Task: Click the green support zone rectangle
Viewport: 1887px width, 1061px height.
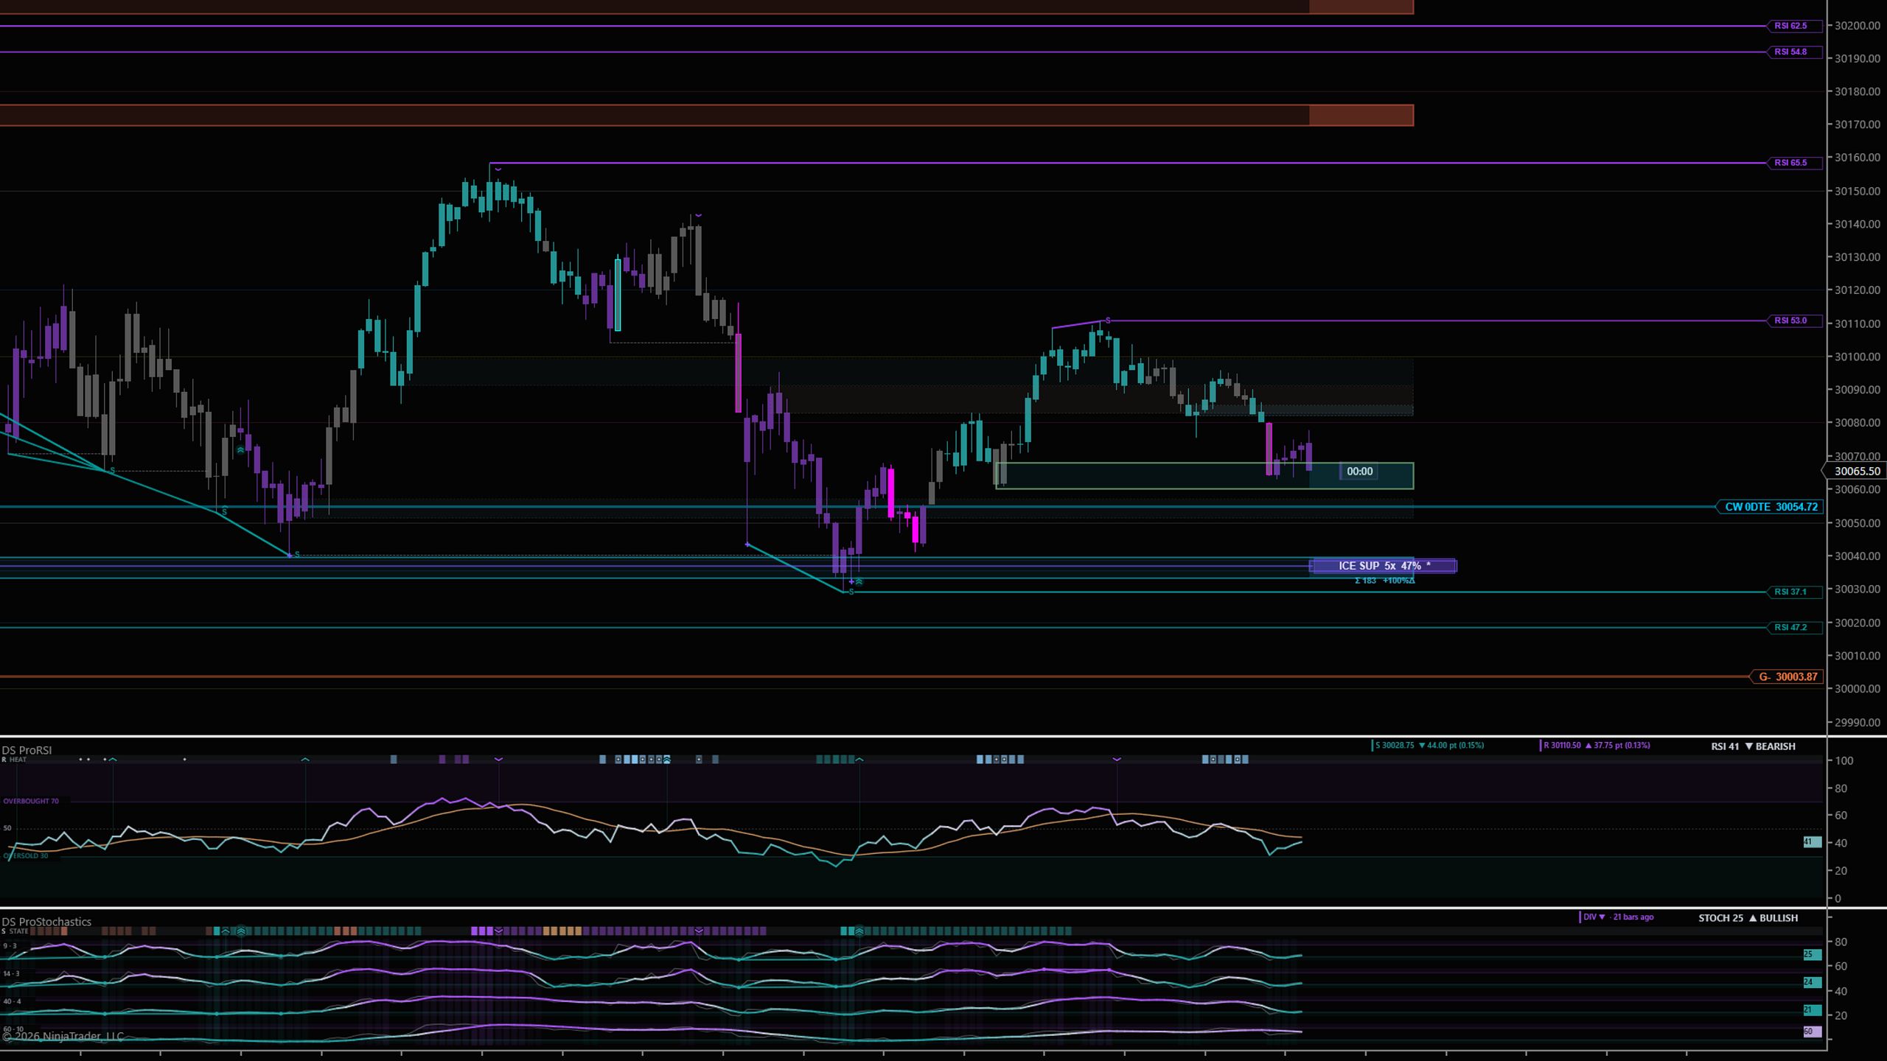Action: (1204, 476)
